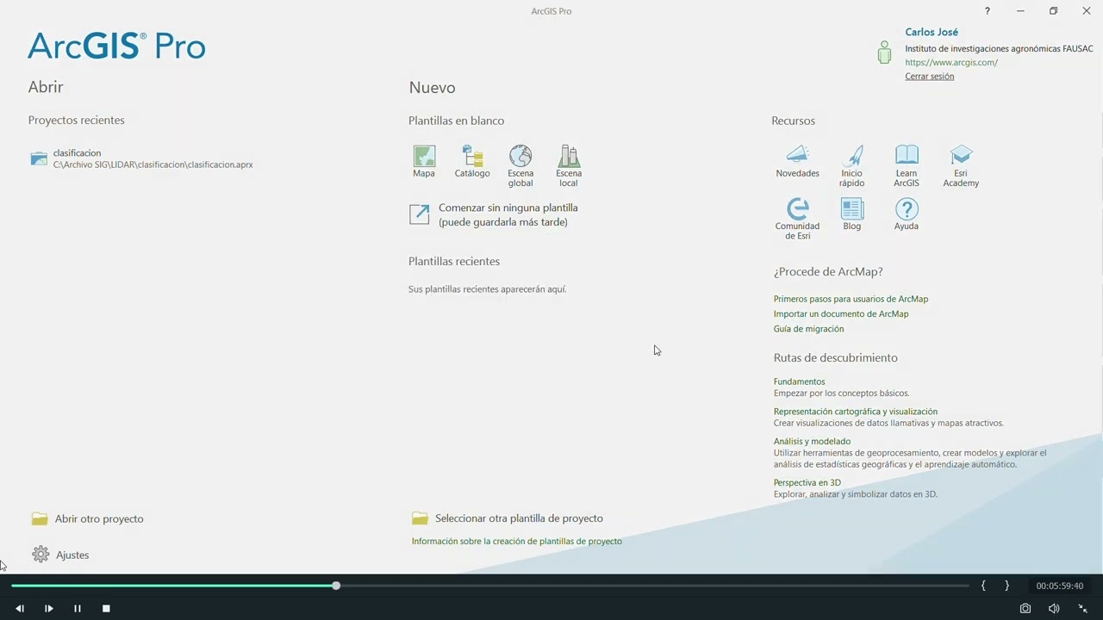The image size is (1103, 620).
Task: Exit fullscreen in the video player
Action: [x=1083, y=608]
